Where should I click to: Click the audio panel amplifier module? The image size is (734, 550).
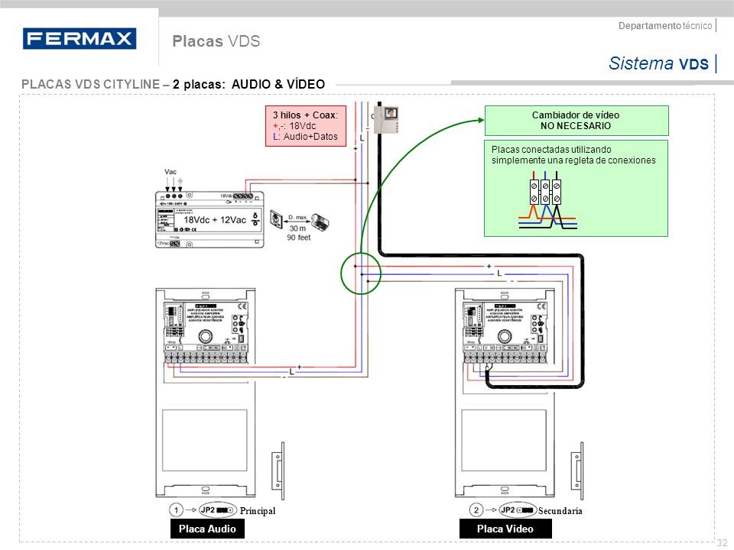click(x=206, y=332)
